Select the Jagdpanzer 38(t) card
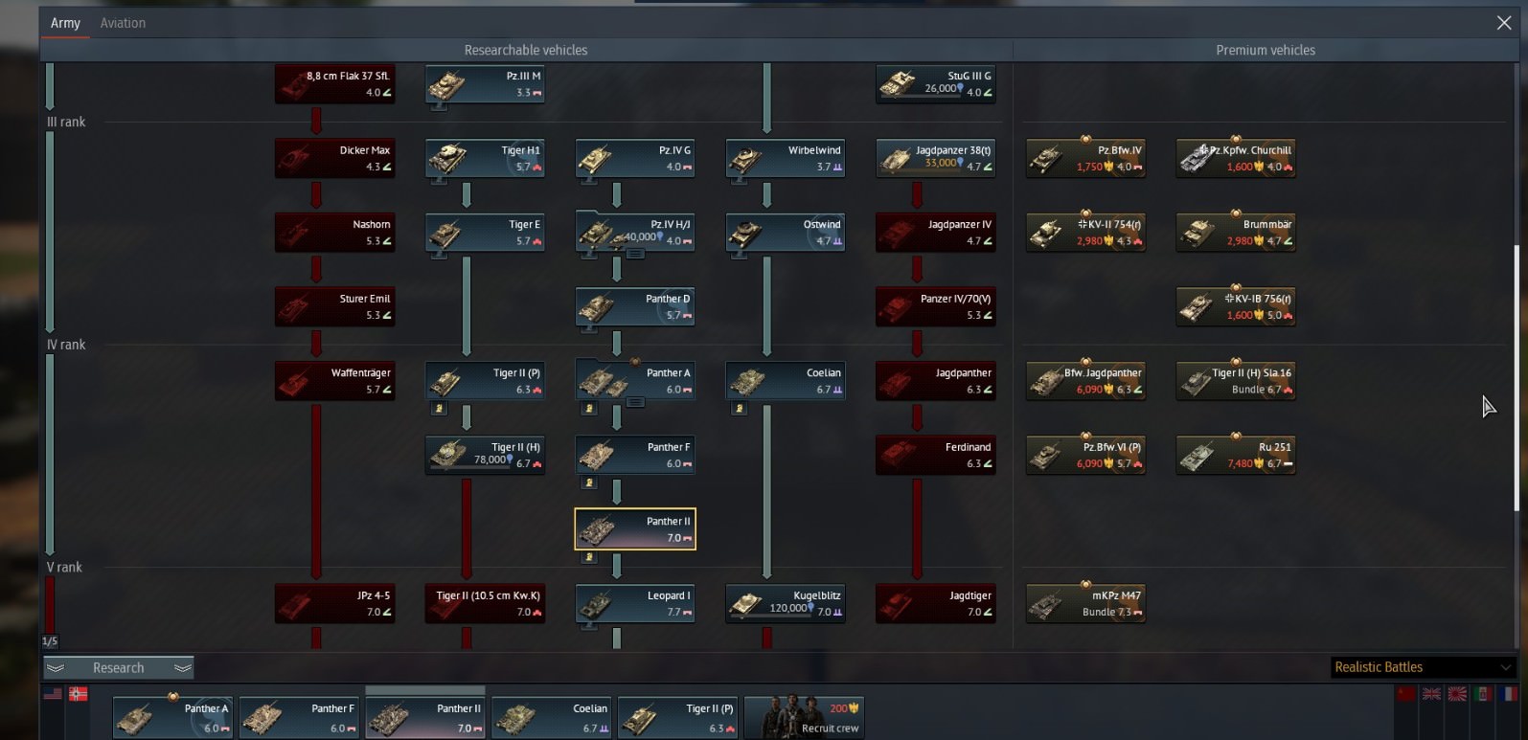The image size is (1528, 740). (x=936, y=158)
